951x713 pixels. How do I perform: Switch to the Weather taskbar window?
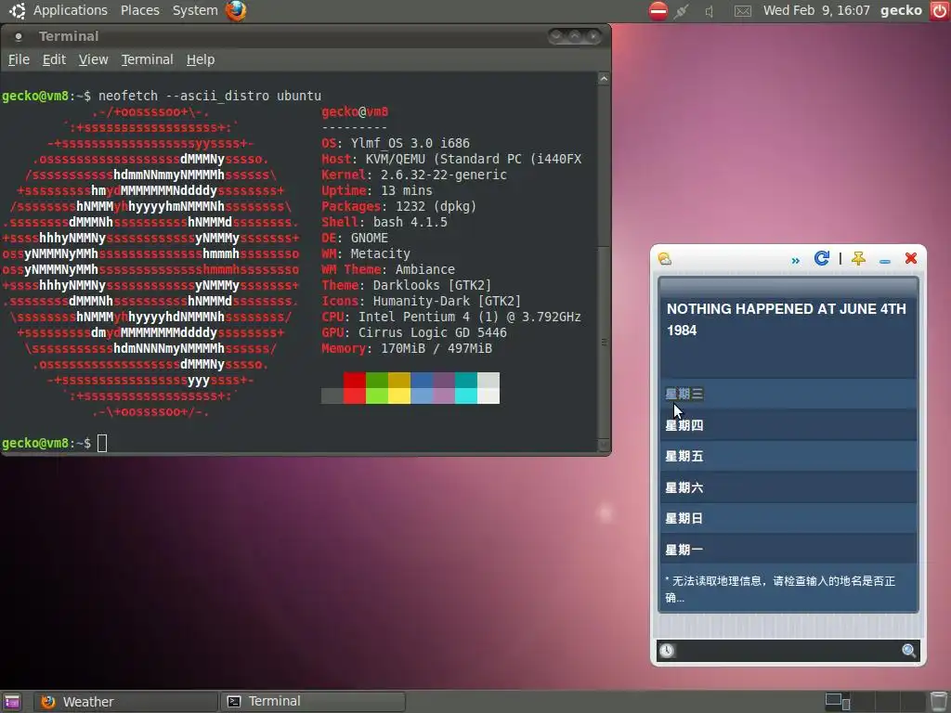coord(126,702)
